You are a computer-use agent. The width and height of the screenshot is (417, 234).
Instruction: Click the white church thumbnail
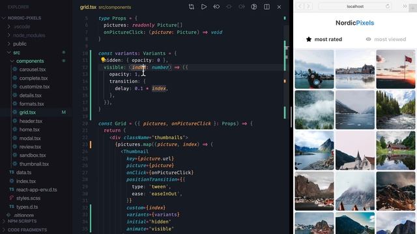354,150
